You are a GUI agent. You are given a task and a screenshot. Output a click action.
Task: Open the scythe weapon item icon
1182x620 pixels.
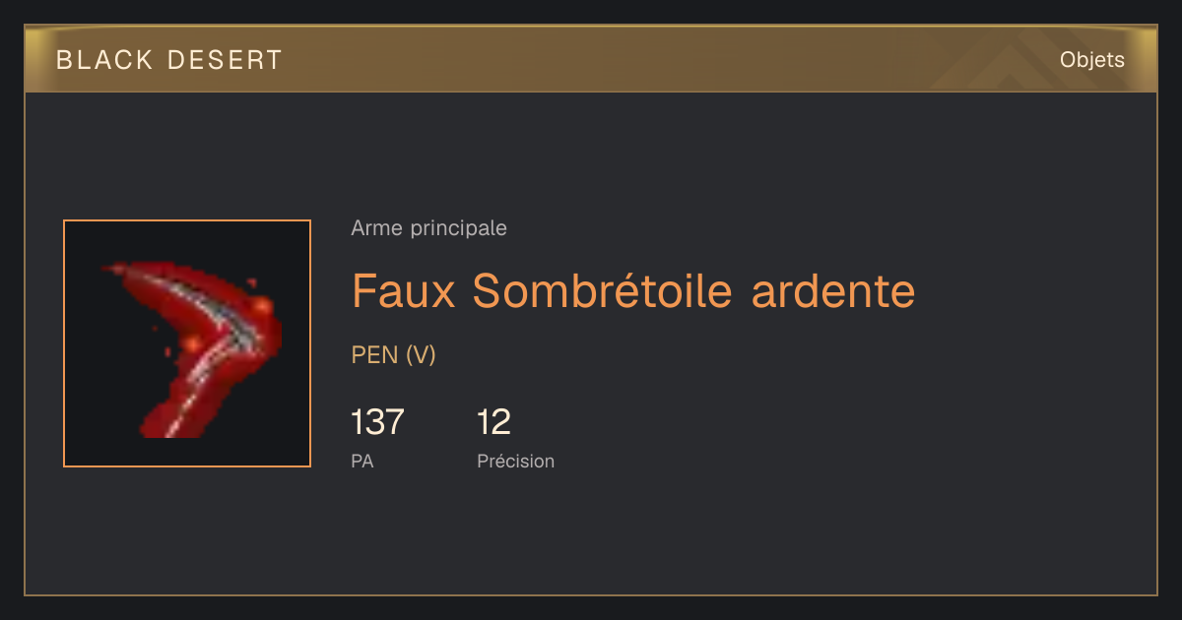[187, 343]
